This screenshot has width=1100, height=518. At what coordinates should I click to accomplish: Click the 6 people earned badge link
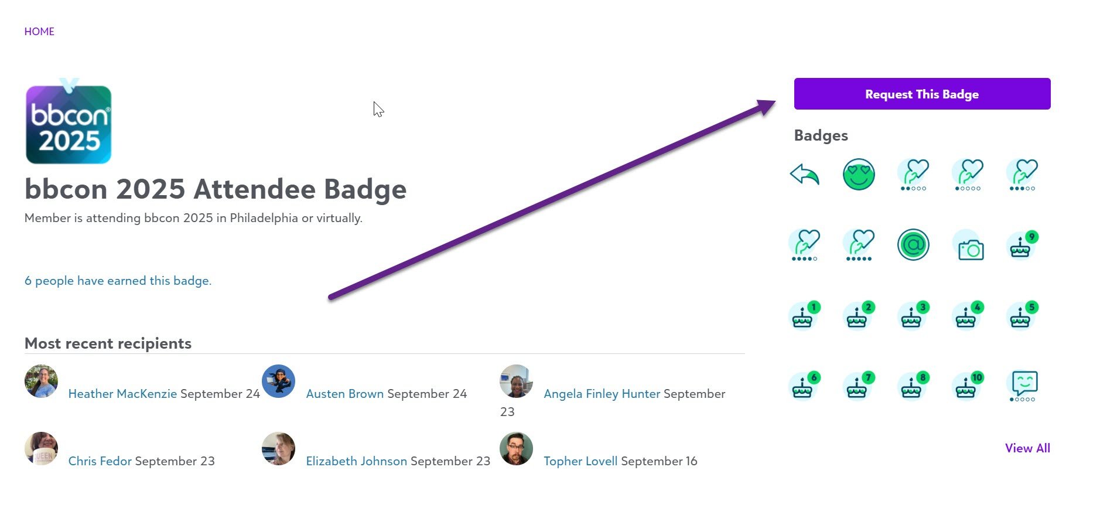coord(117,281)
